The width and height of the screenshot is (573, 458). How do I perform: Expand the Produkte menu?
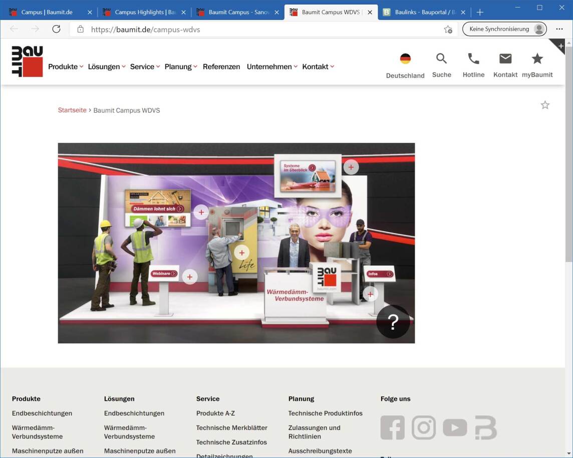pos(66,67)
